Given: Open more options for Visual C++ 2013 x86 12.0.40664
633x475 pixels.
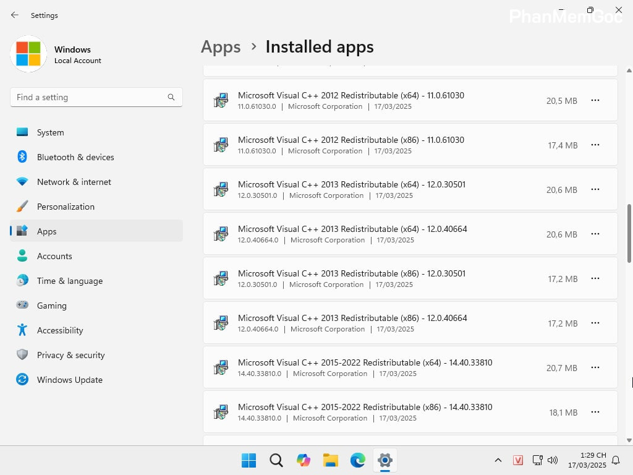Looking at the screenshot, I should click(x=595, y=323).
